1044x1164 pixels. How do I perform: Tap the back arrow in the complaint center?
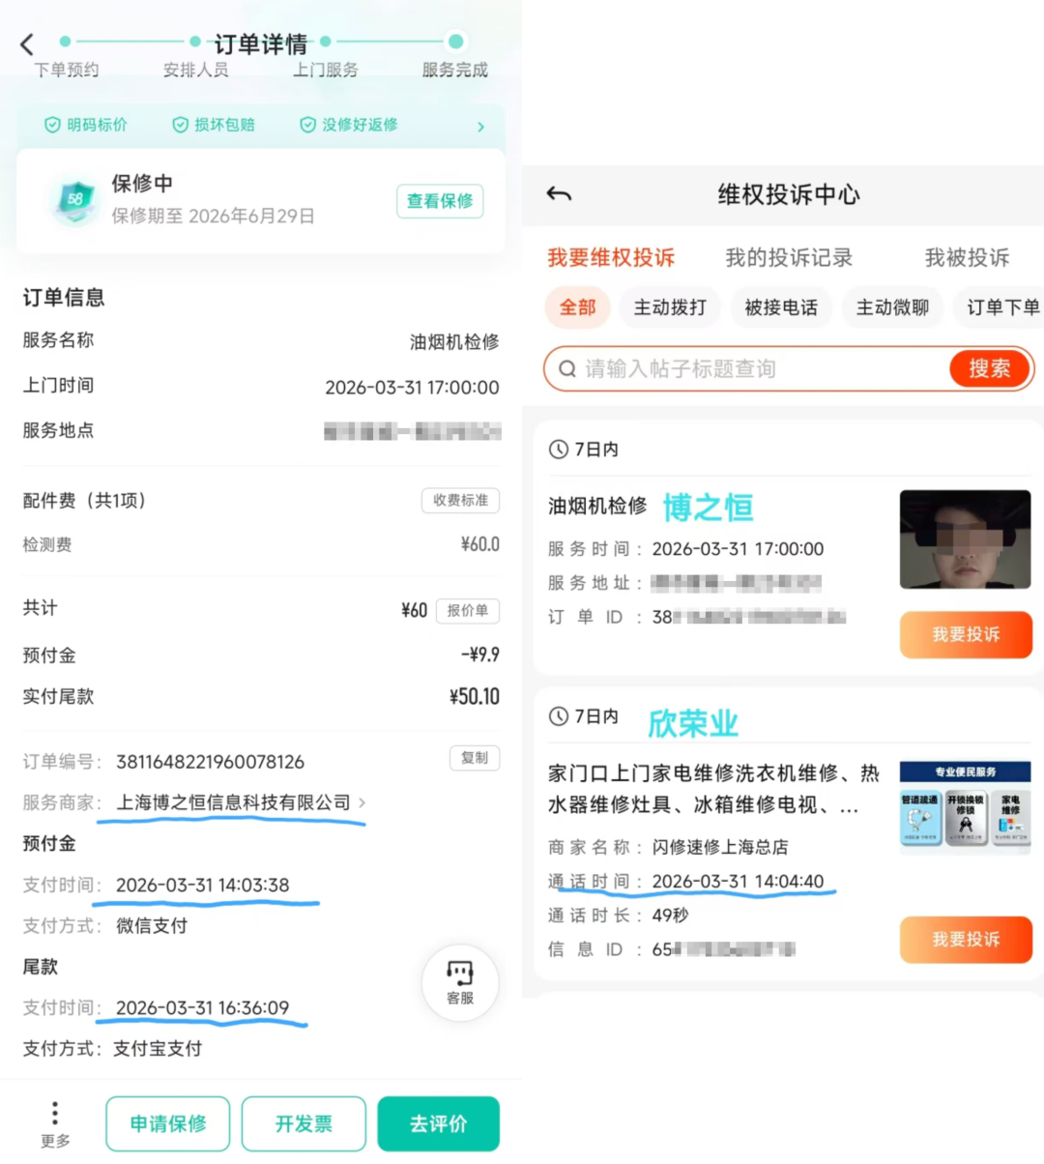tap(559, 194)
